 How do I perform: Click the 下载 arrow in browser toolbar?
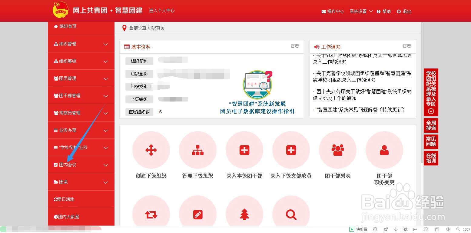pos(396,229)
